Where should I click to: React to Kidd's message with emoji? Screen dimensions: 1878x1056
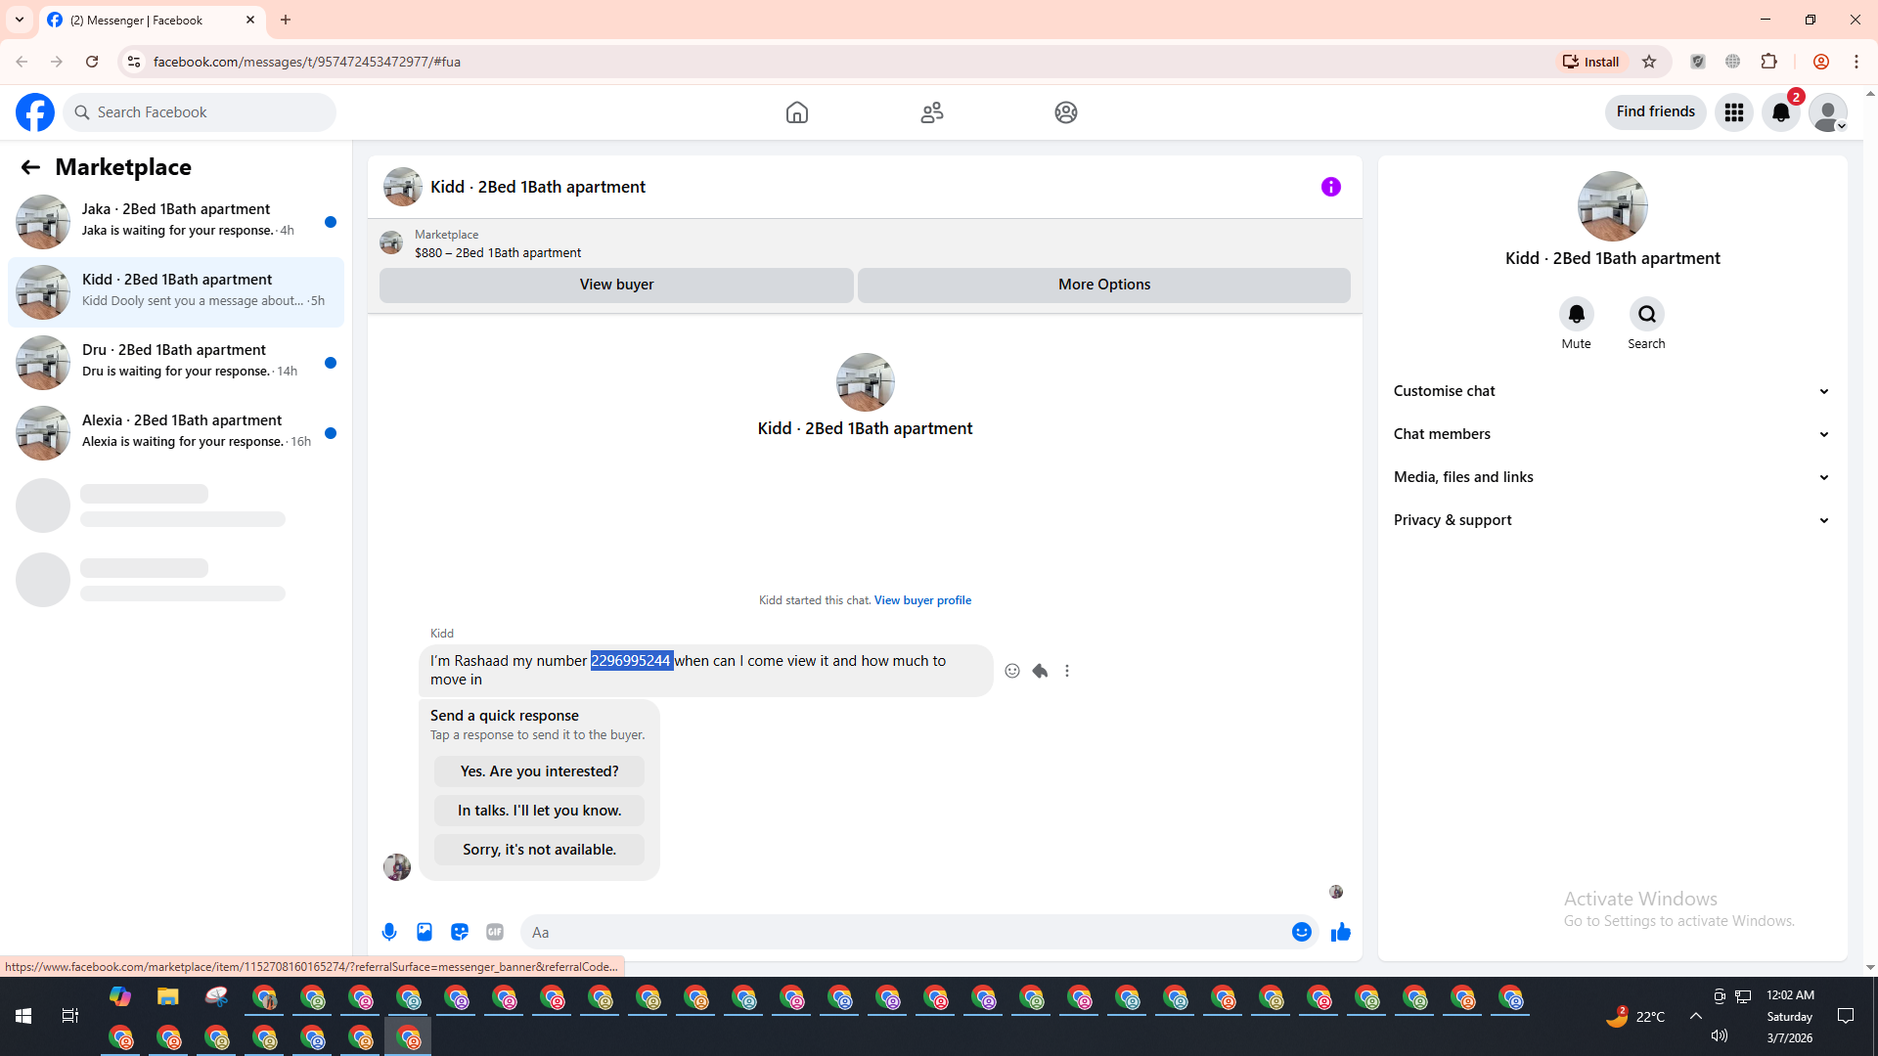[x=1012, y=671]
